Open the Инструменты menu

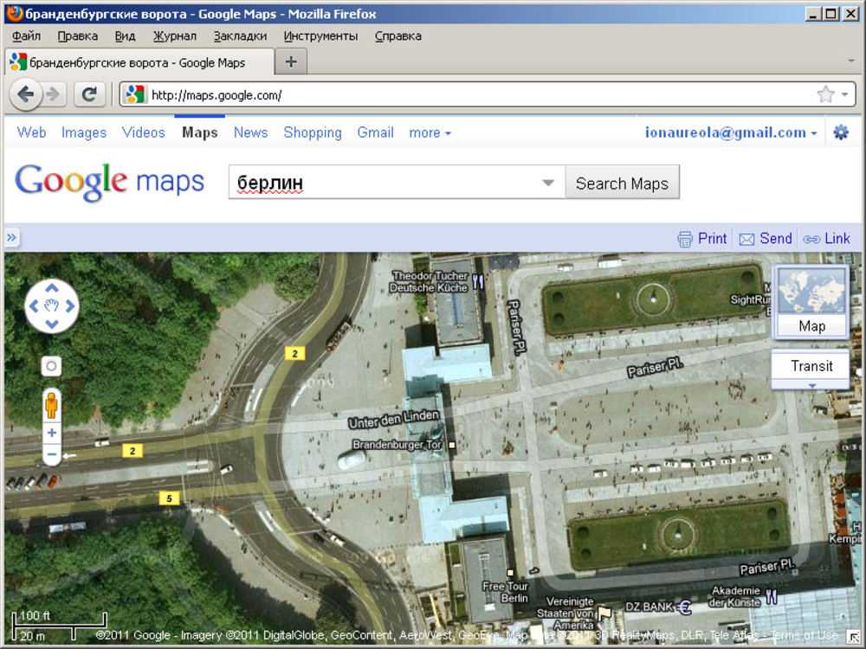(320, 35)
